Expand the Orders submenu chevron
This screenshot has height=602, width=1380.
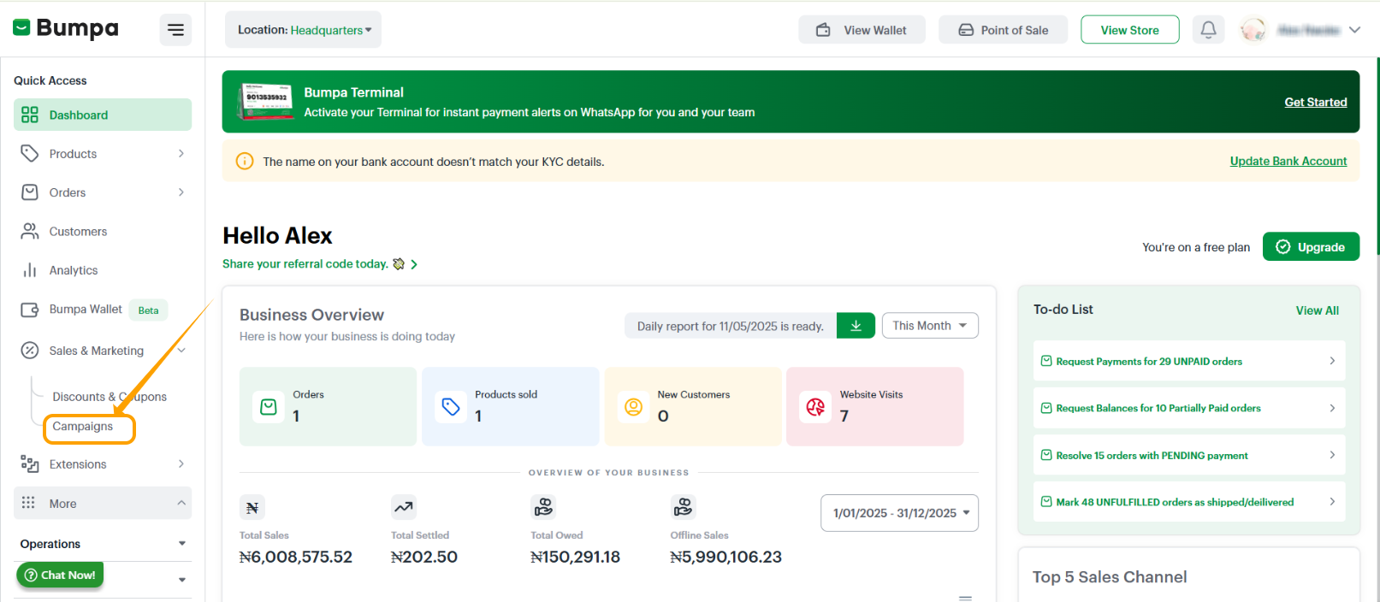[x=181, y=192]
